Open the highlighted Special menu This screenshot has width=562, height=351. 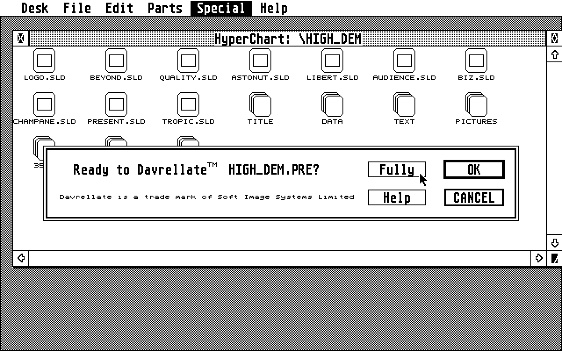pos(221,8)
